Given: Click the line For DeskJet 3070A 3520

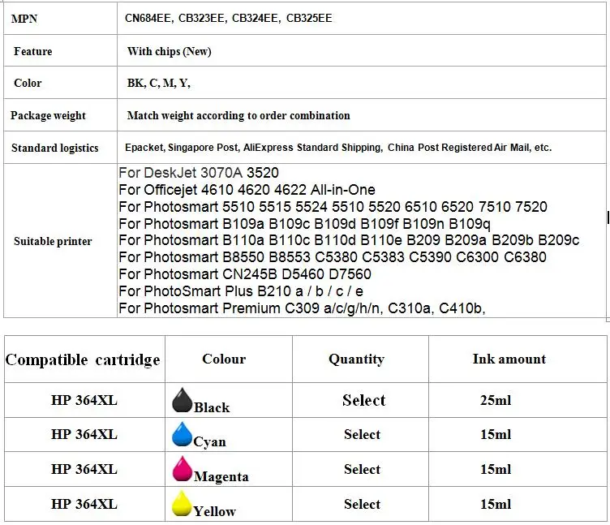Looking at the screenshot, I should pos(199,173).
